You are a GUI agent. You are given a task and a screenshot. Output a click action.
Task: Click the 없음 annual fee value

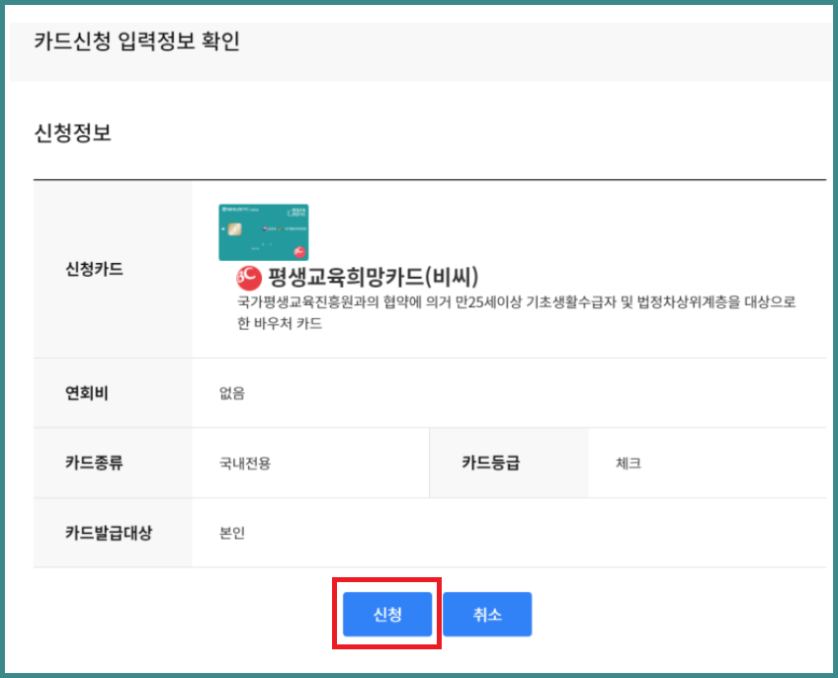(232, 393)
